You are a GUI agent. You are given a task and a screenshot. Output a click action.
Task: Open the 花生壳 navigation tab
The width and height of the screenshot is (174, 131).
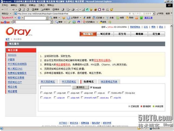click(x=122, y=34)
